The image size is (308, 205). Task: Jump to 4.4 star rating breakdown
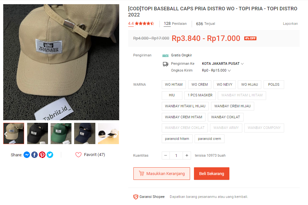click(141, 24)
